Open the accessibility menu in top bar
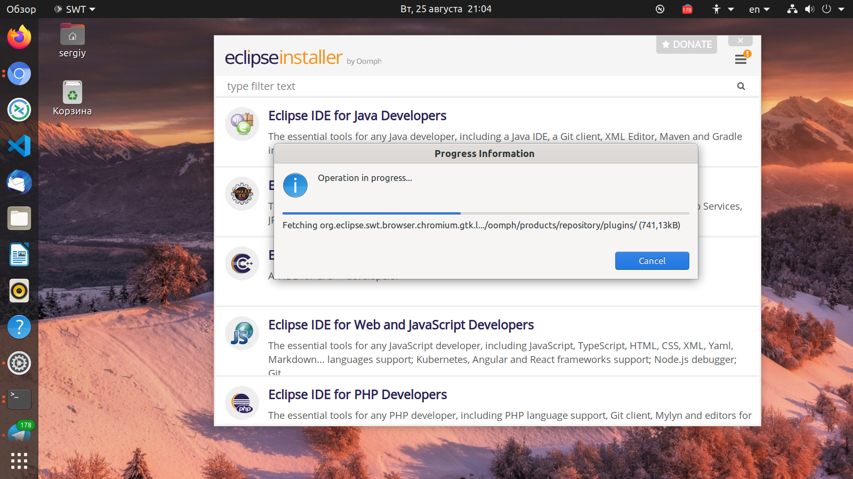 [x=722, y=9]
